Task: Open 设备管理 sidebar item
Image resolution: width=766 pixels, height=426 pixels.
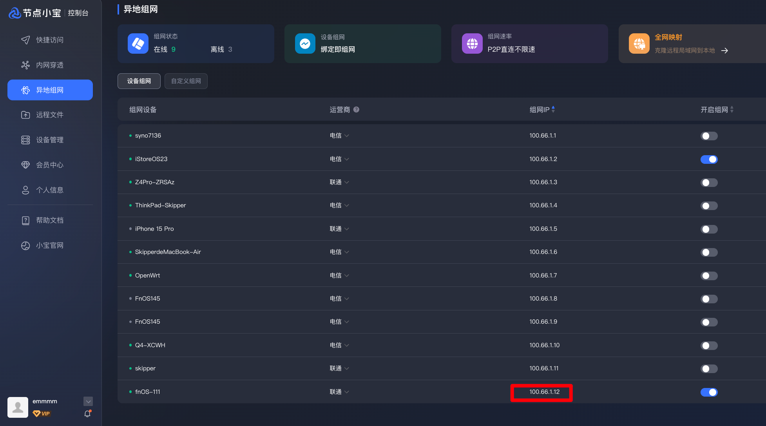Action: 50,140
